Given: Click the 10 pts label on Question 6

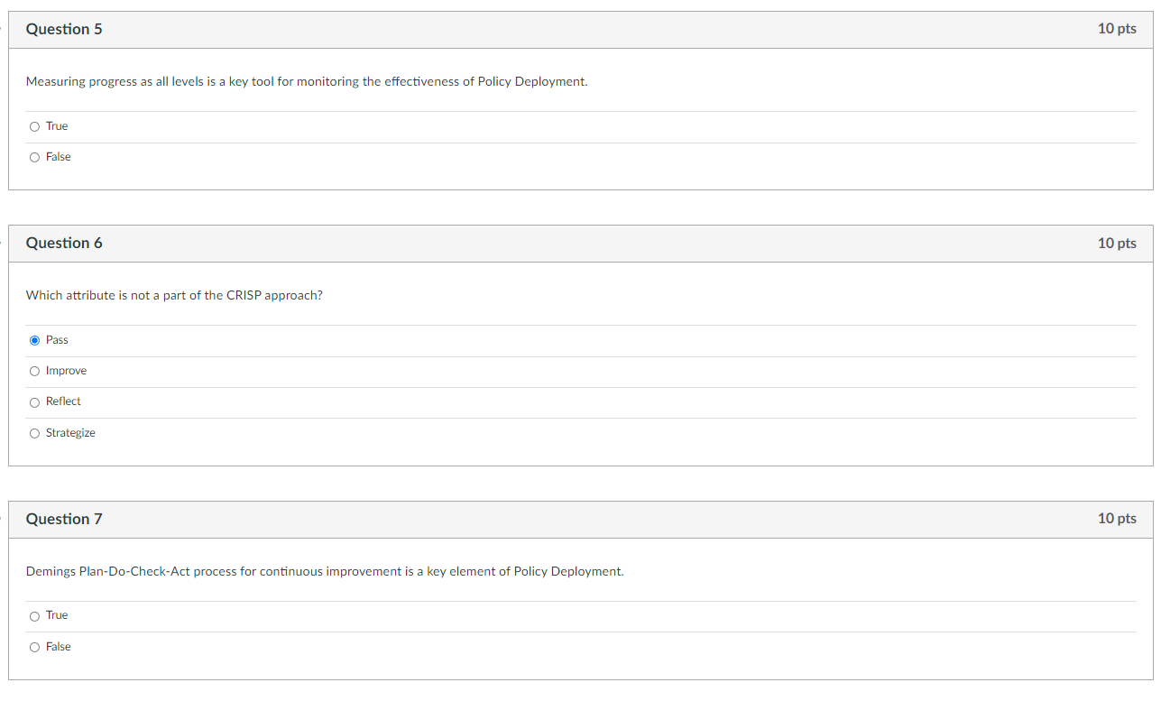Looking at the screenshot, I should 1117,243.
